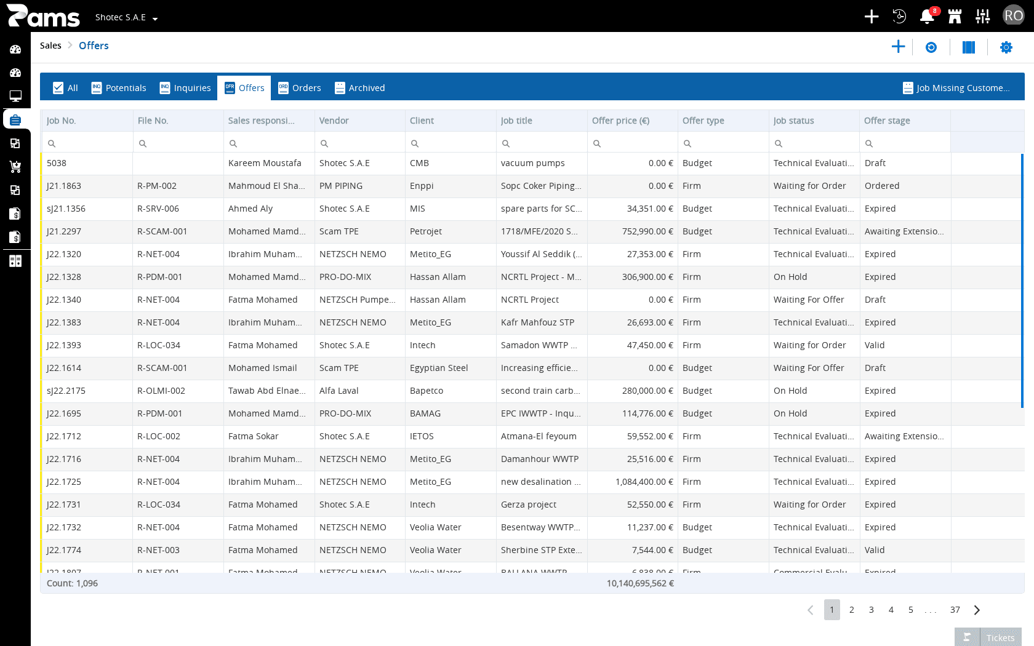
Task: Open second dashboard gauge icon in sidebar
Action: [x=15, y=73]
